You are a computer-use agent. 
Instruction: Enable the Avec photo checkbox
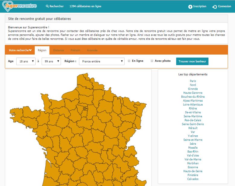[152, 61]
